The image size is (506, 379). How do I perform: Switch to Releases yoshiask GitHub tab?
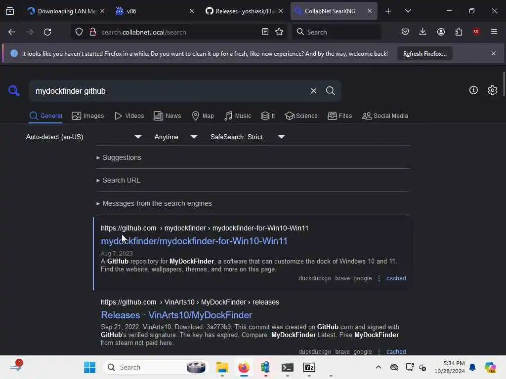[x=245, y=11]
